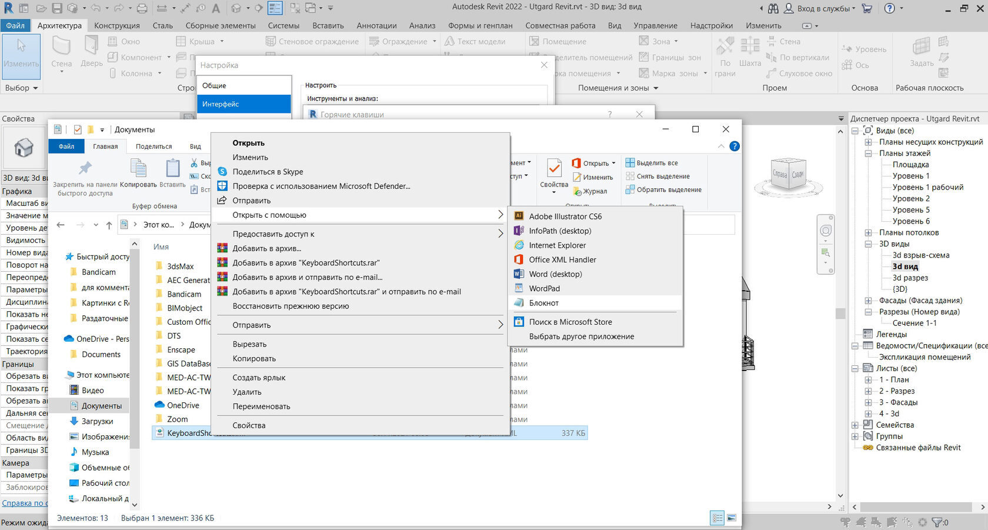Viewport: 988px width, 530px height.
Task: Expand Открыть с помощью submenu arrow
Action: click(x=500, y=215)
